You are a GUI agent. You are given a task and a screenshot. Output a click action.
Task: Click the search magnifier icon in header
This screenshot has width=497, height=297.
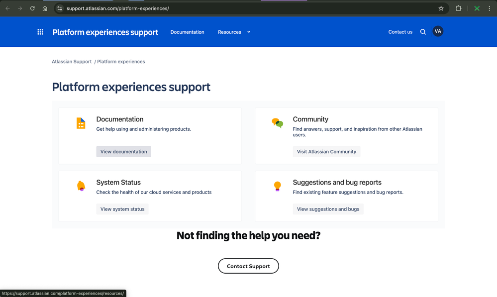click(423, 32)
